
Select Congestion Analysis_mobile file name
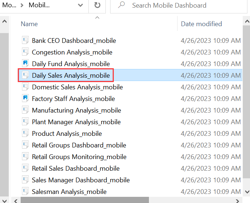click(72, 52)
